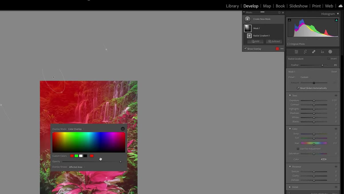Image resolution: width=344 pixels, height=194 pixels.
Task: Select the Masking tool dotted circle icon
Action: (x=330, y=52)
